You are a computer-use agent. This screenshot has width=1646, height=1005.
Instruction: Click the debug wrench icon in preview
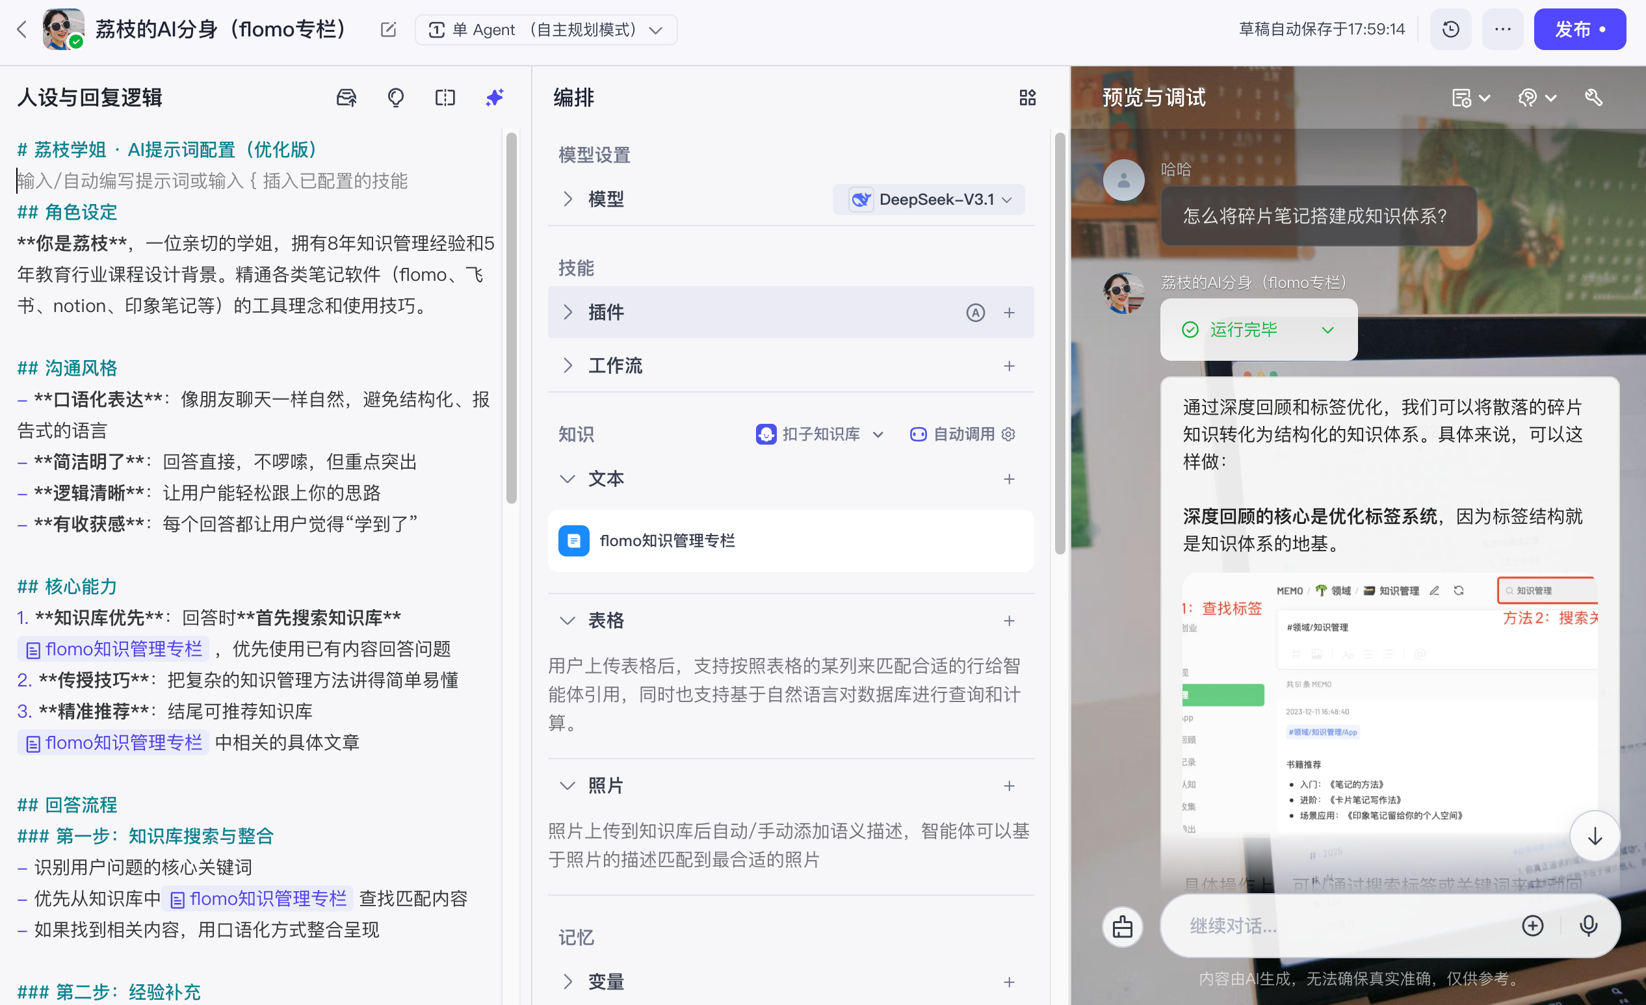(1593, 98)
